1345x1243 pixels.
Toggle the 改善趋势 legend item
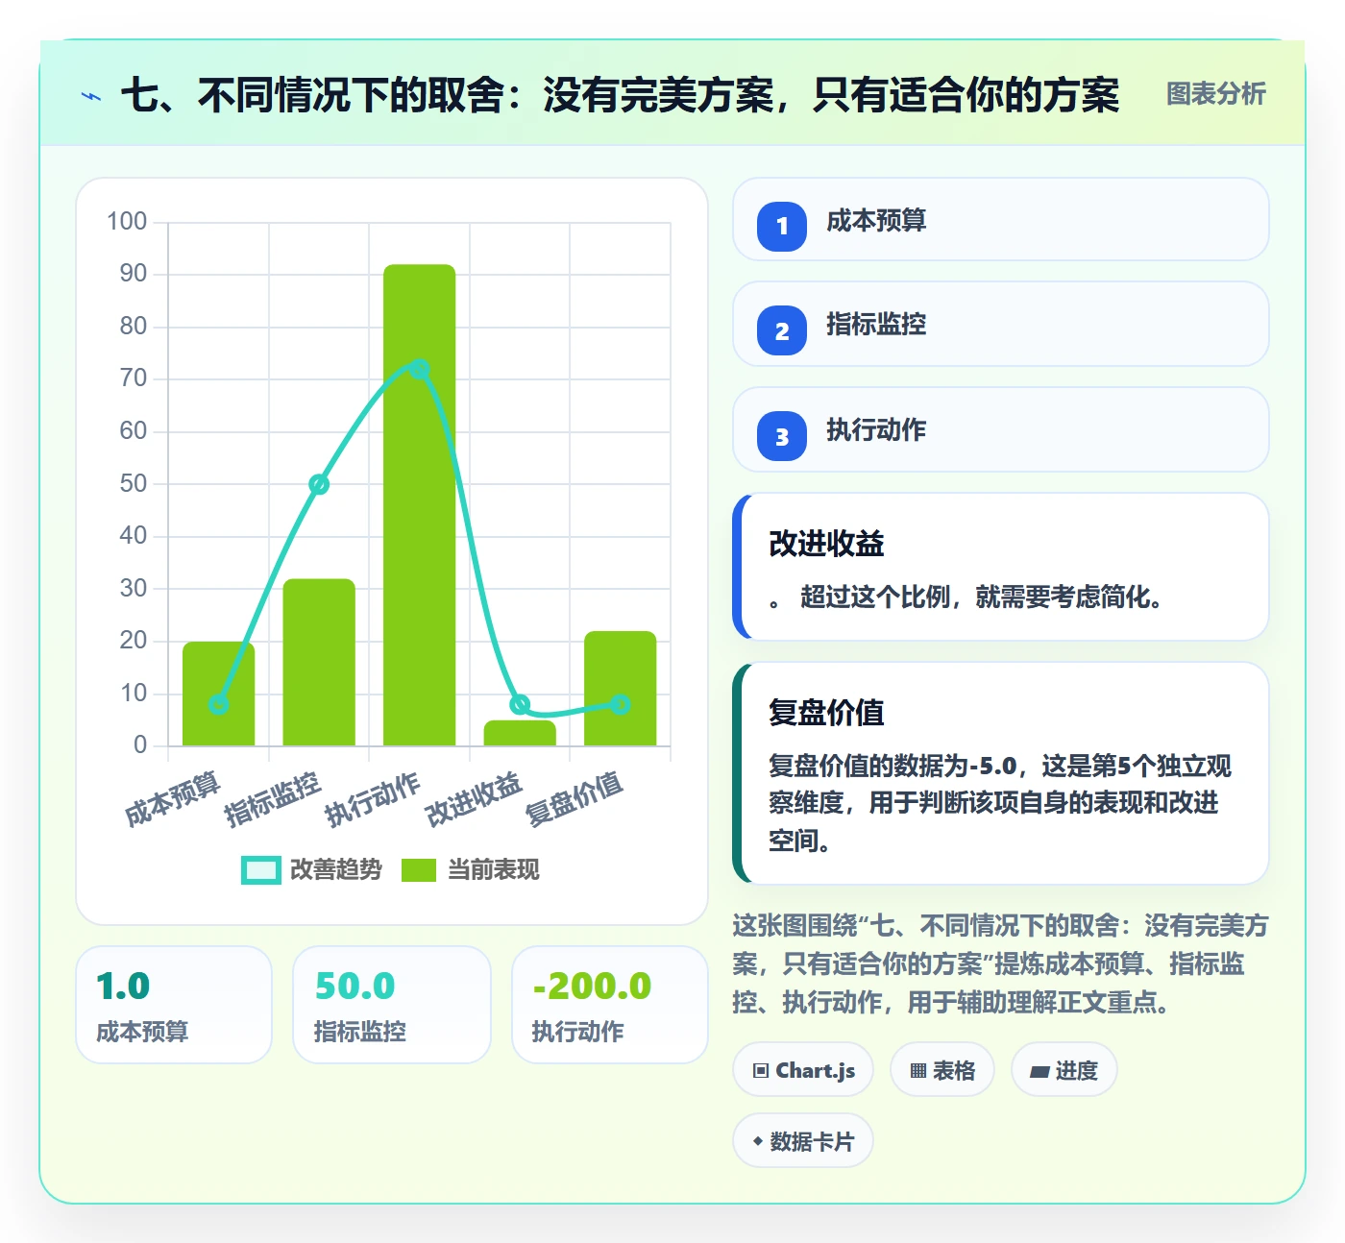[x=312, y=869]
